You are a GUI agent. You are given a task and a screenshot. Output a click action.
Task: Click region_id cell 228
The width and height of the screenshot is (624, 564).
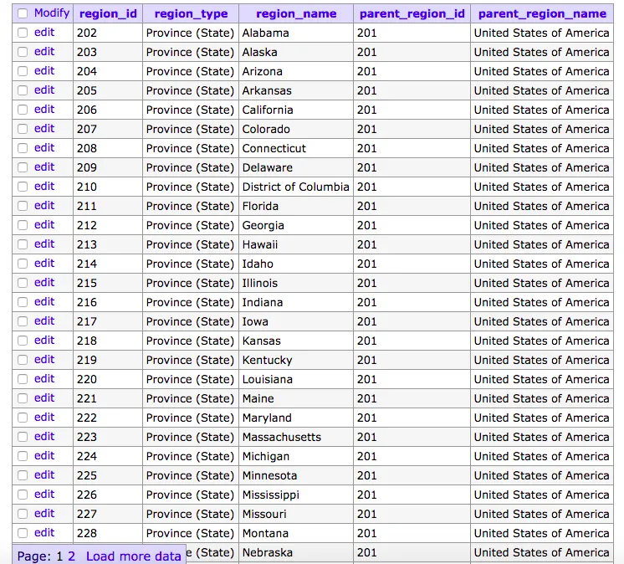(108, 533)
